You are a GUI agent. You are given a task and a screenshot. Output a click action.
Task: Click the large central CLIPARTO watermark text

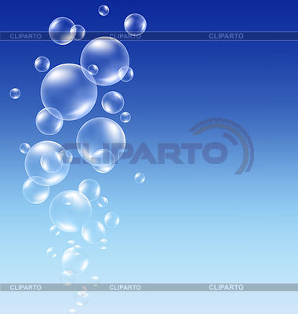tap(144, 153)
